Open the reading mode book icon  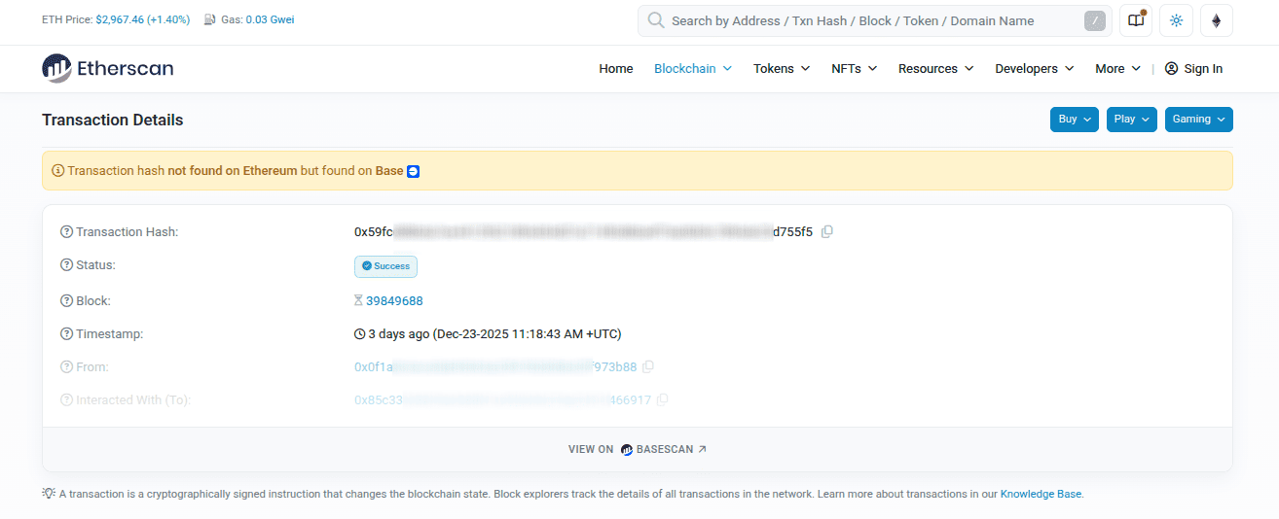(1136, 20)
